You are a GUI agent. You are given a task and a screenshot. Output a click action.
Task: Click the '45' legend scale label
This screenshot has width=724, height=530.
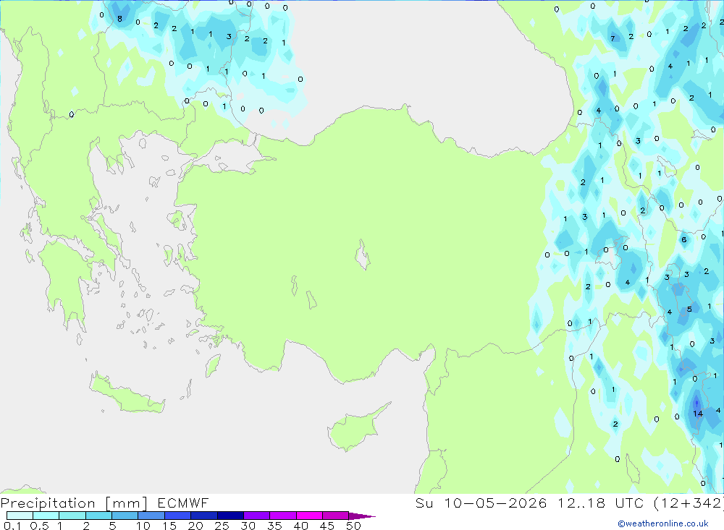pos(327,526)
